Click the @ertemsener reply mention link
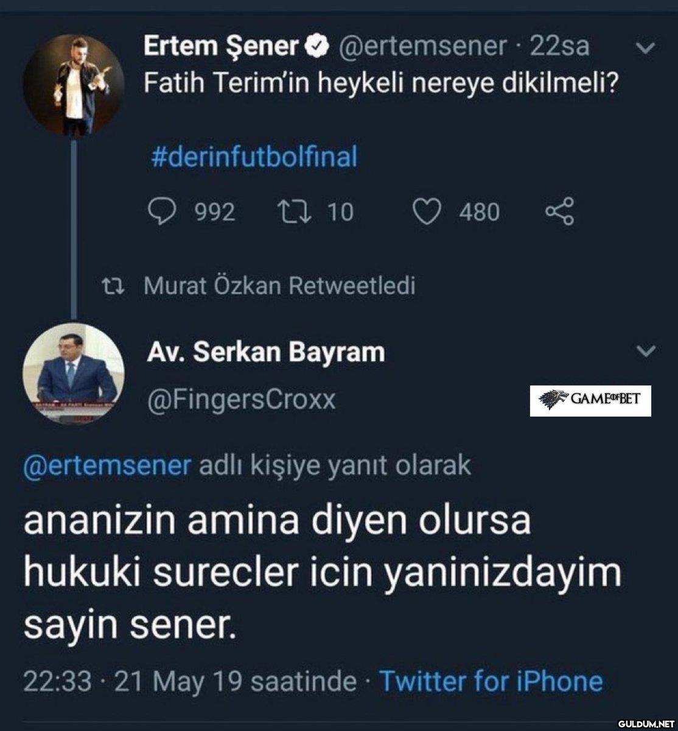The image size is (678, 731). [107, 465]
